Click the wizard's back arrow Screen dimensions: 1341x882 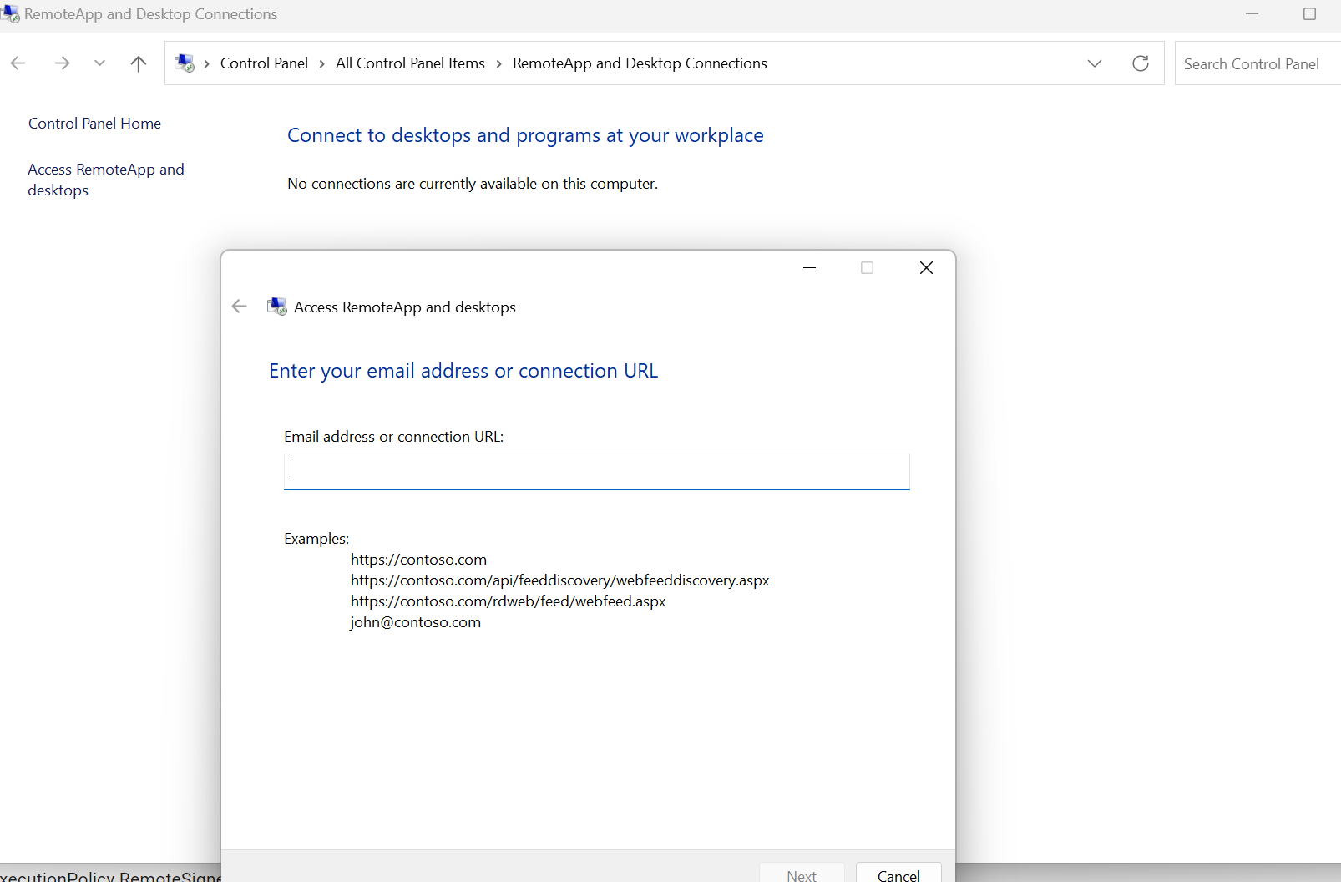pyautogui.click(x=240, y=307)
